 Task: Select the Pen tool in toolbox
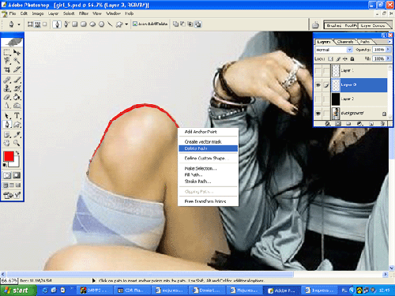7,124
